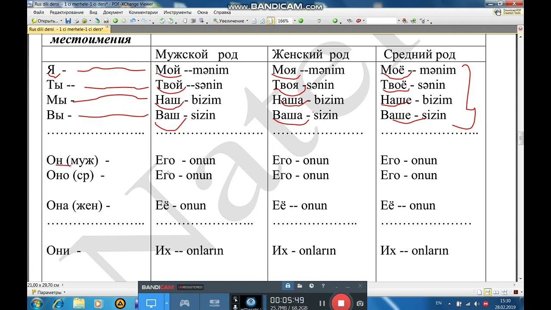Click the search text input field

tap(381, 21)
